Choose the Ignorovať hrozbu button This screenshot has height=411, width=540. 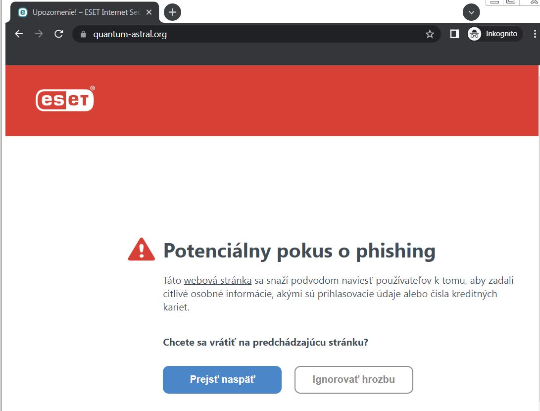[x=353, y=380]
